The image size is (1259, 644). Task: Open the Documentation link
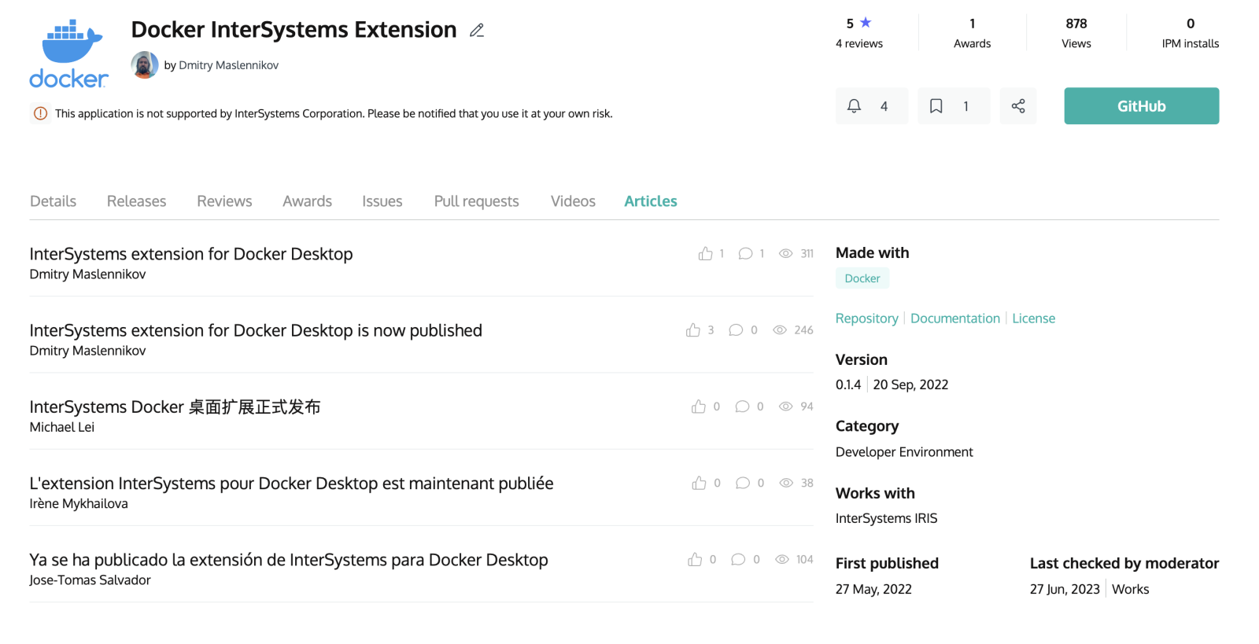pyautogui.click(x=955, y=318)
